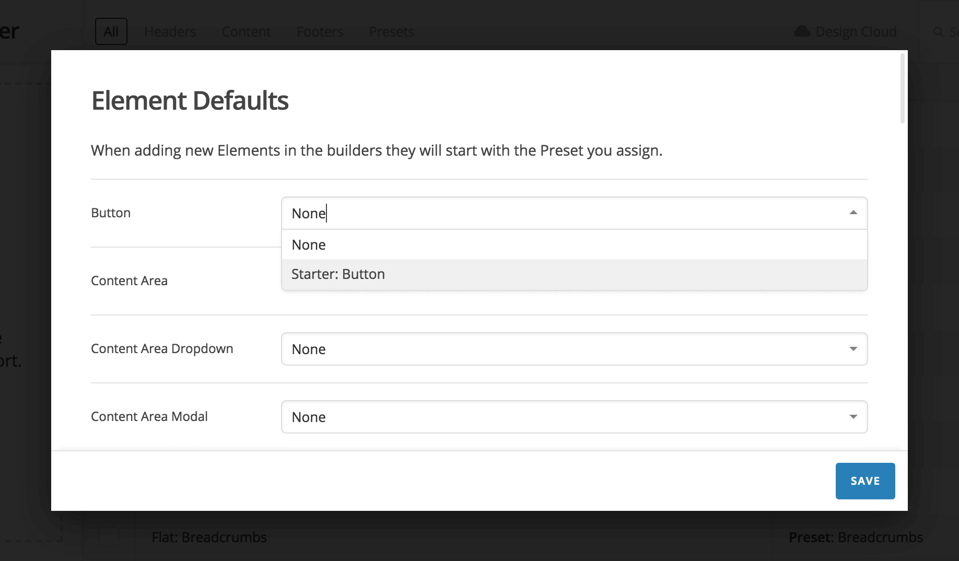
Task: Select the All filter tab
Action: pos(111,31)
